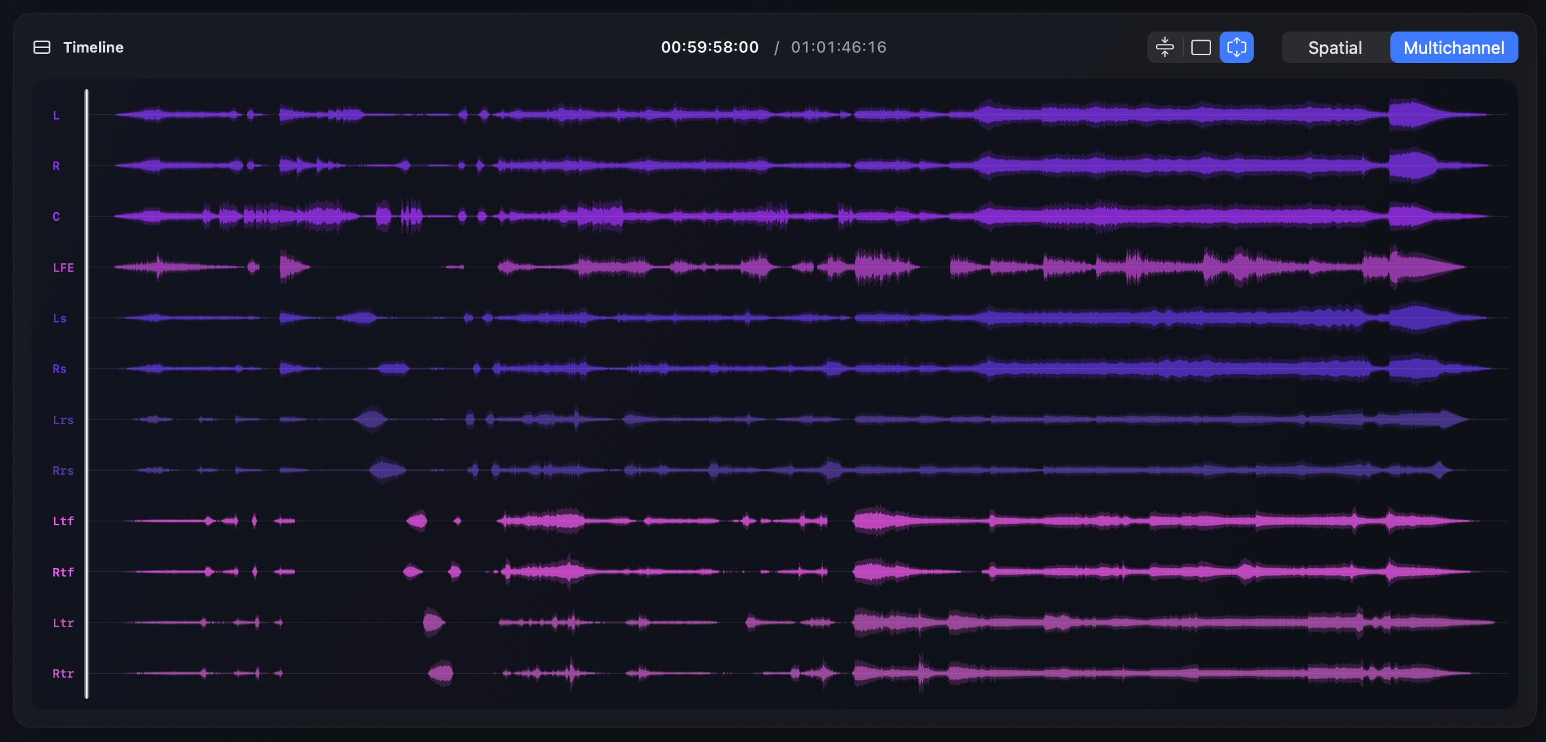Select the Rtr channel label
Viewport: 1546px width, 742px height.
[x=62, y=673]
